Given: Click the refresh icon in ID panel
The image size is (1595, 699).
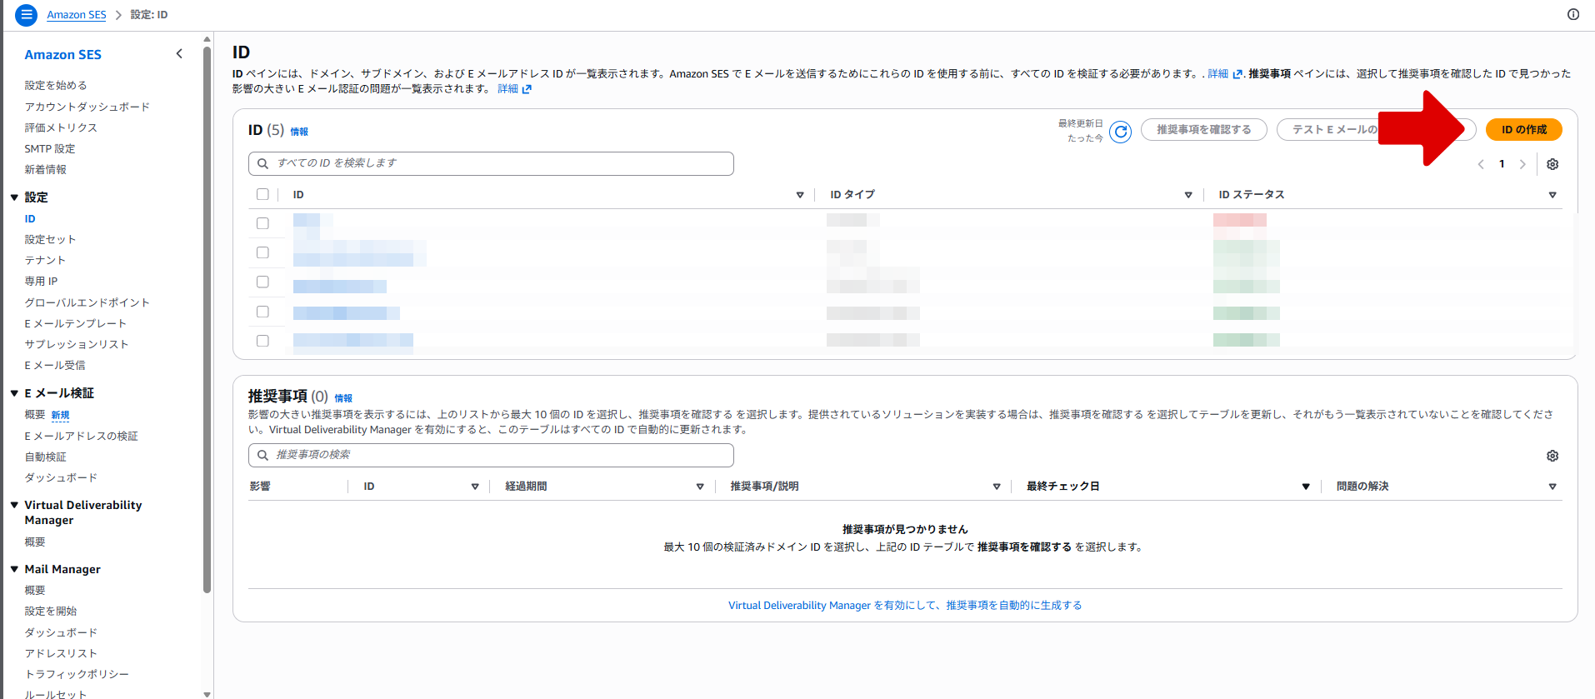Looking at the screenshot, I should click(x=1121, y=132).
